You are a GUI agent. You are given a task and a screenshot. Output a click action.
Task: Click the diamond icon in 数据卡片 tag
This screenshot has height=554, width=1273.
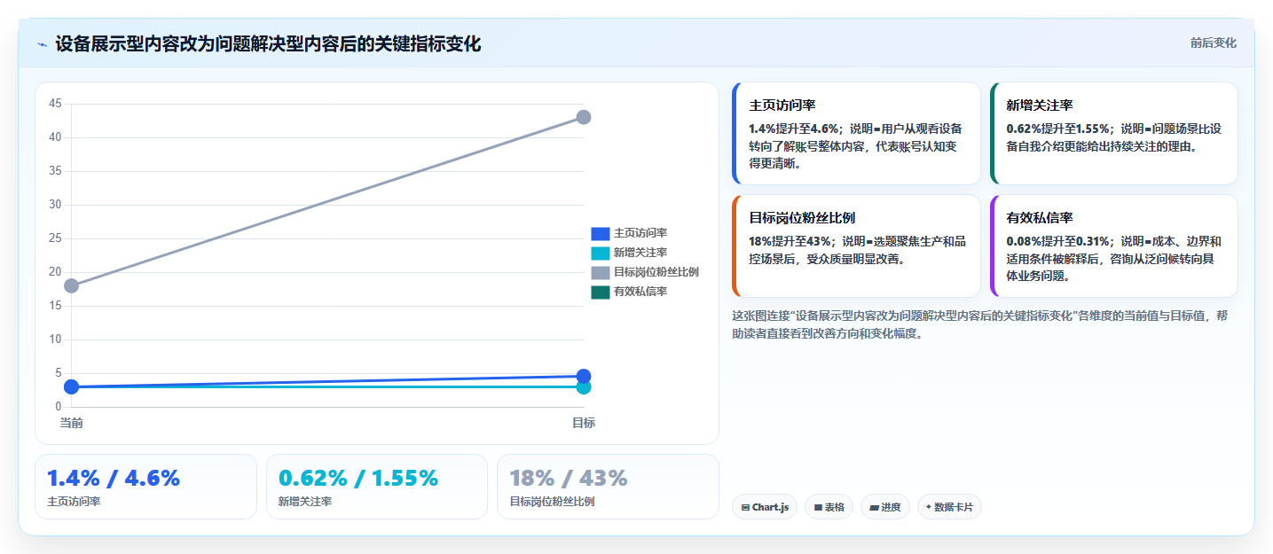click(929, 507)
